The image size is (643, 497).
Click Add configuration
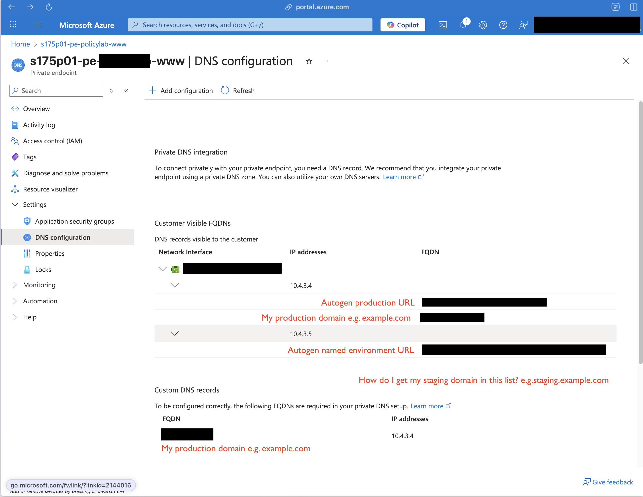click(x=180, y=90)
